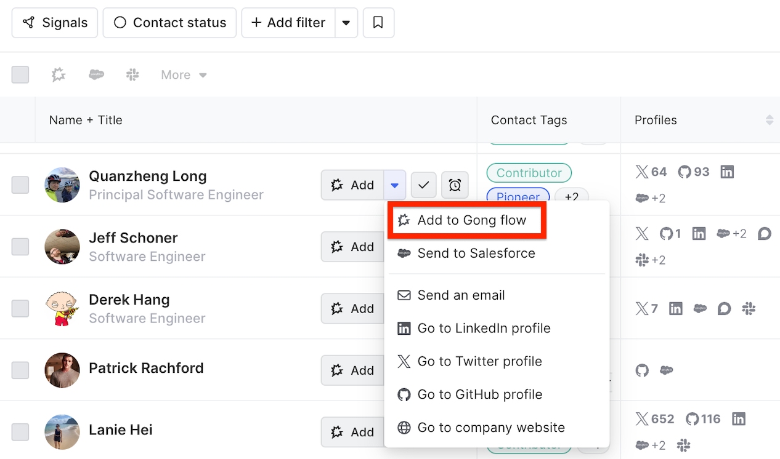Click the Salesforce cloud icon in bulk toolbar
The image size is (780, 459).
coord(96,75)
